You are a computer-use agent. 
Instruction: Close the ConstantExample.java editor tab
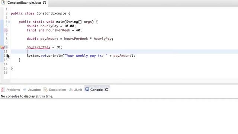coord(45,3)
